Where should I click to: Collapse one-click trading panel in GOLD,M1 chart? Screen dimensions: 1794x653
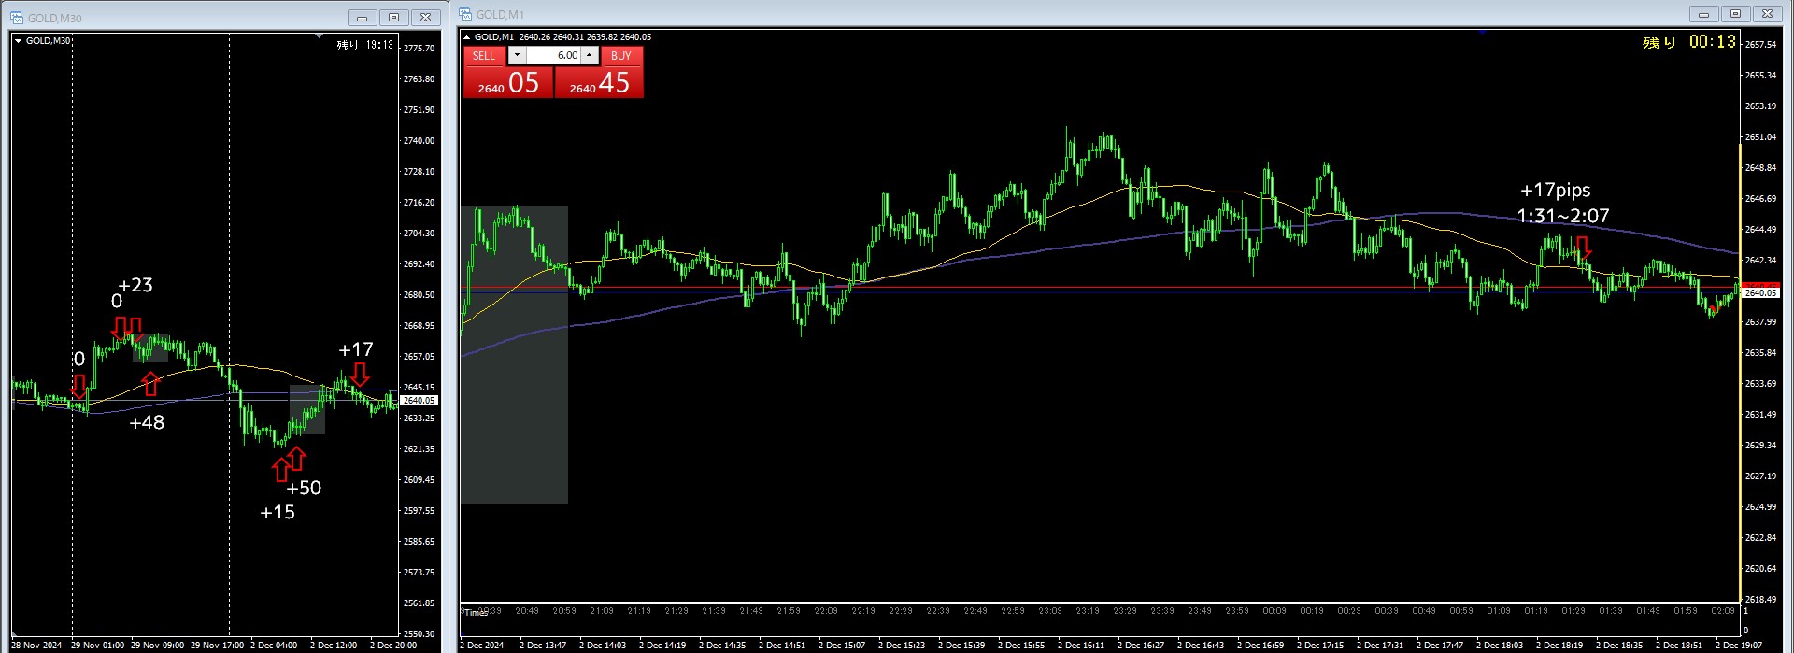pos(467,37)
